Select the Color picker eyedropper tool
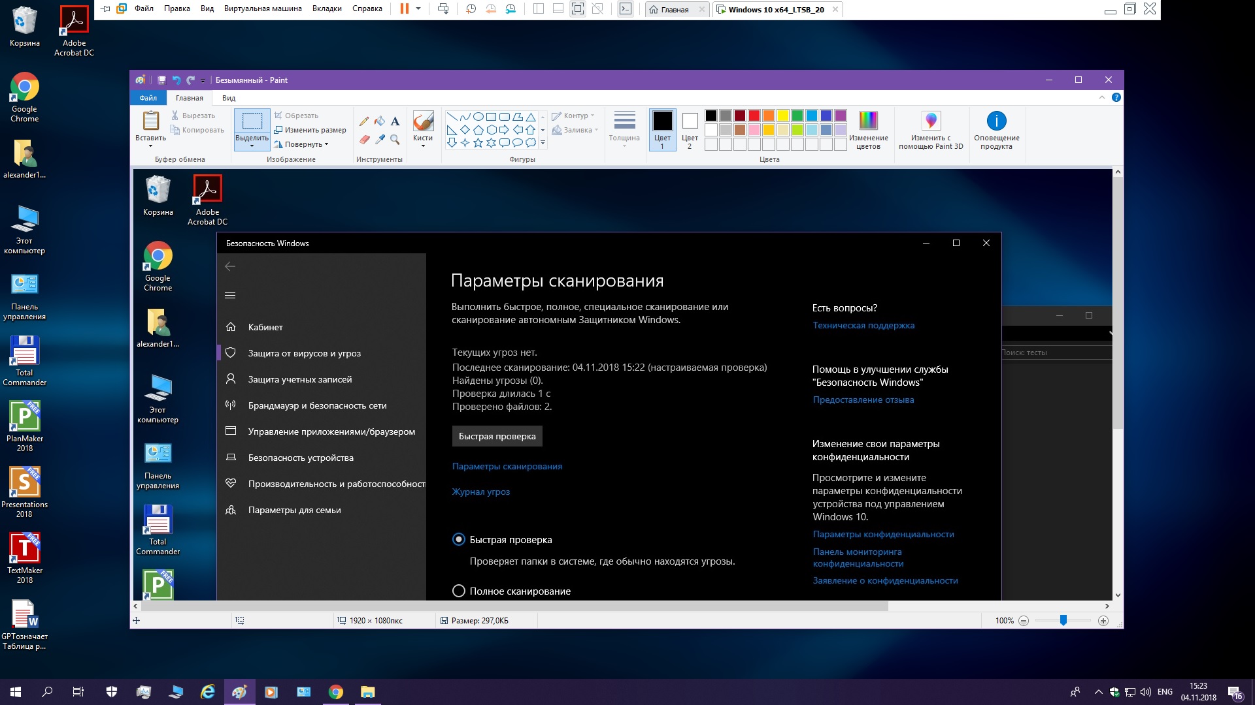The width and height of the screenshot is (1255, 705). click(x=380, y=139)
